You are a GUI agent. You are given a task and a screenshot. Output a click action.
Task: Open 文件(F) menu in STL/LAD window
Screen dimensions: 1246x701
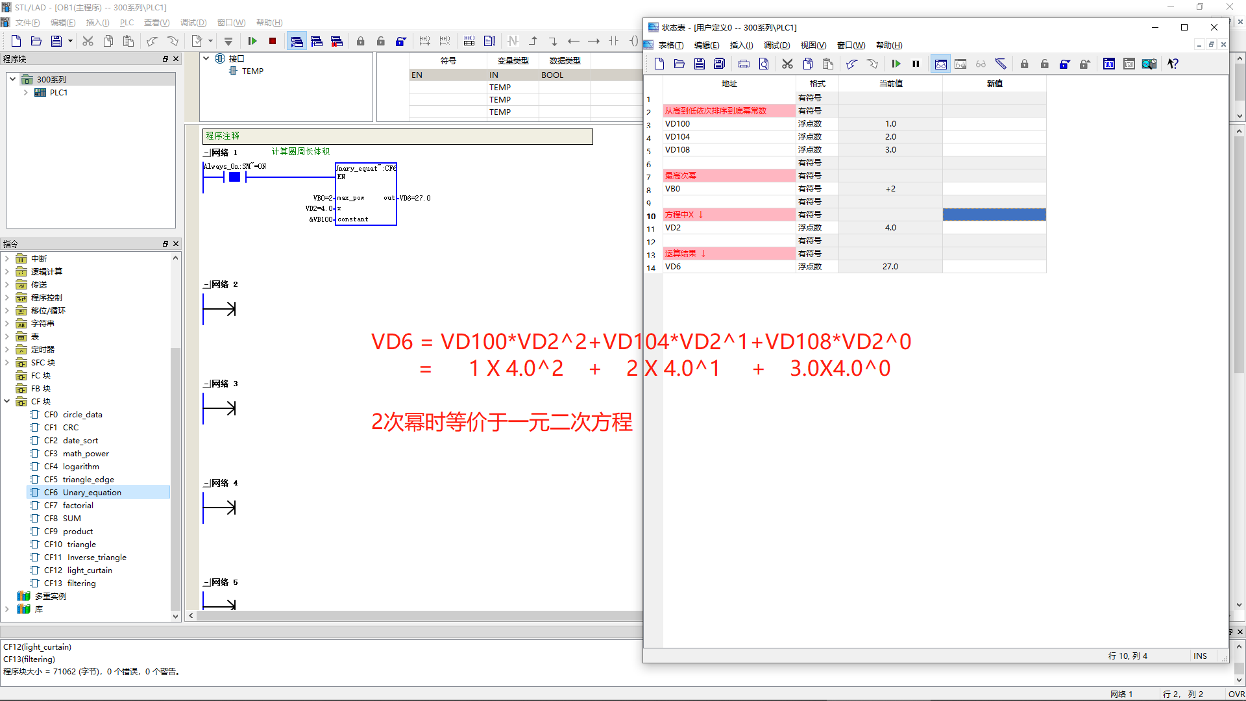pos(27,23)
